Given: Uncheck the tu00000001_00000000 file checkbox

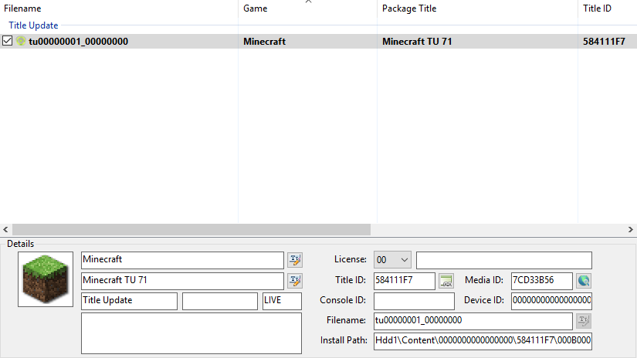Looking at the screenshot, I should point(8,42).
